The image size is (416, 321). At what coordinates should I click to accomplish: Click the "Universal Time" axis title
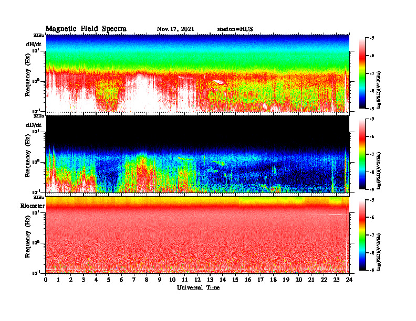tap(198, 287)
